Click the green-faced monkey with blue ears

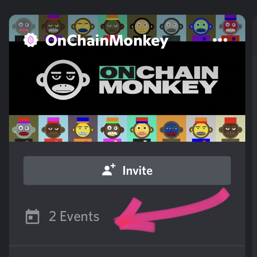tap(201, 28)
